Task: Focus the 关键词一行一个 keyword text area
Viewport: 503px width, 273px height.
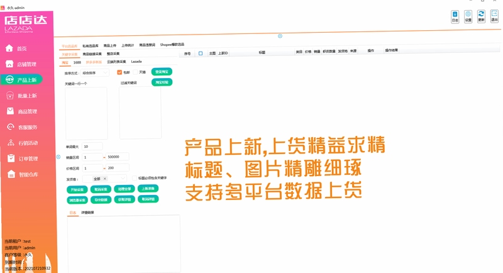Action: tap(87, 113)
